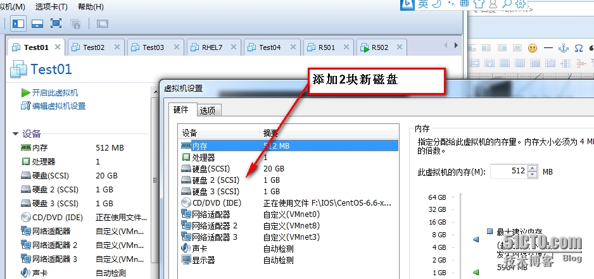Switch to the Test04 tab
The height and width of the screenshot is (279, 594).
[272, 47]
